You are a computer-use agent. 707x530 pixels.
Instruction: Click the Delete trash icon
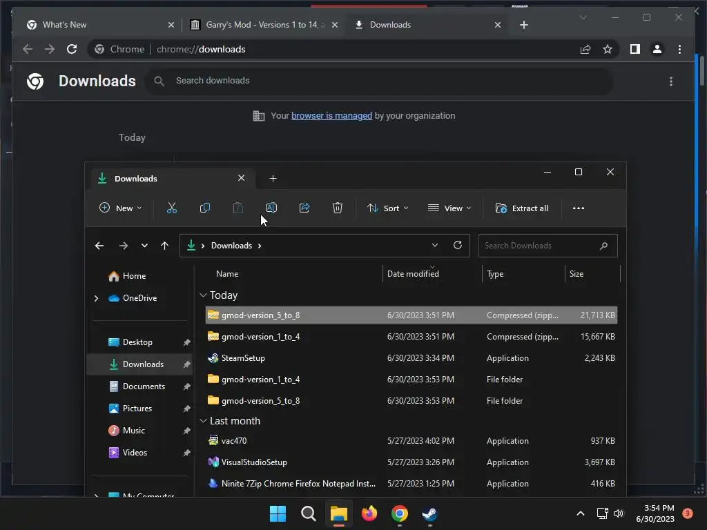click(x=337, y=208)
